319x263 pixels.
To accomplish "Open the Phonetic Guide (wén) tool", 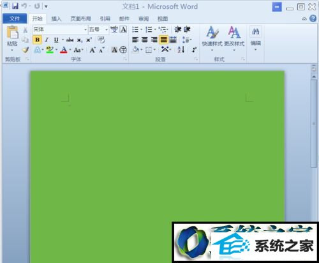I will coord(114,29).
